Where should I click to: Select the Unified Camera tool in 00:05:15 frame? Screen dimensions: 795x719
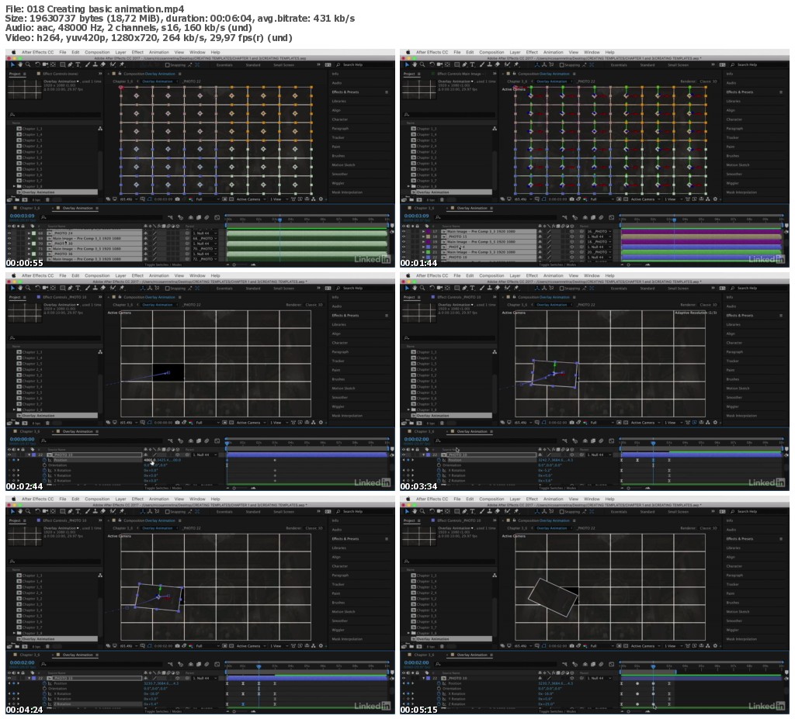pyautogui.click(x=439, y=512)
